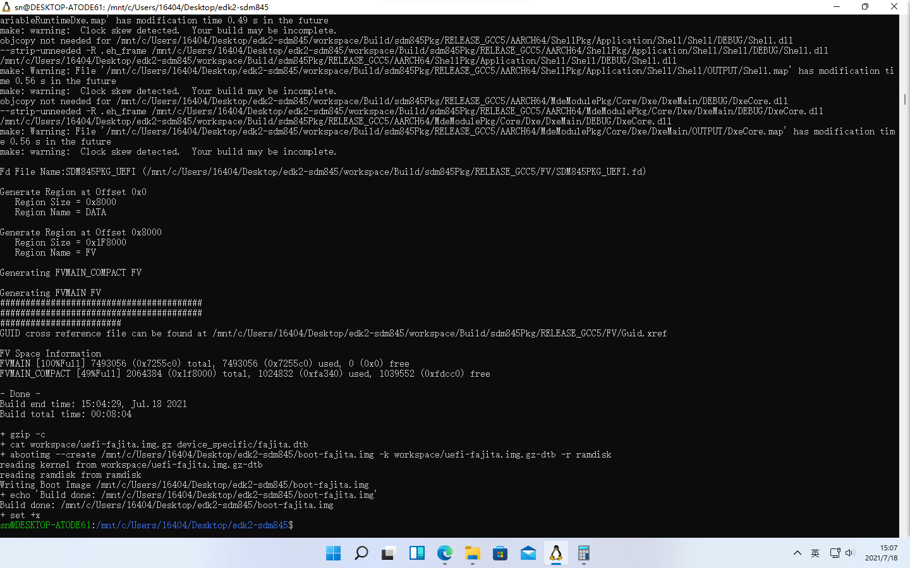Open the Start menu
The width and height of the screenshot is (910, 568).
point(333,553)
